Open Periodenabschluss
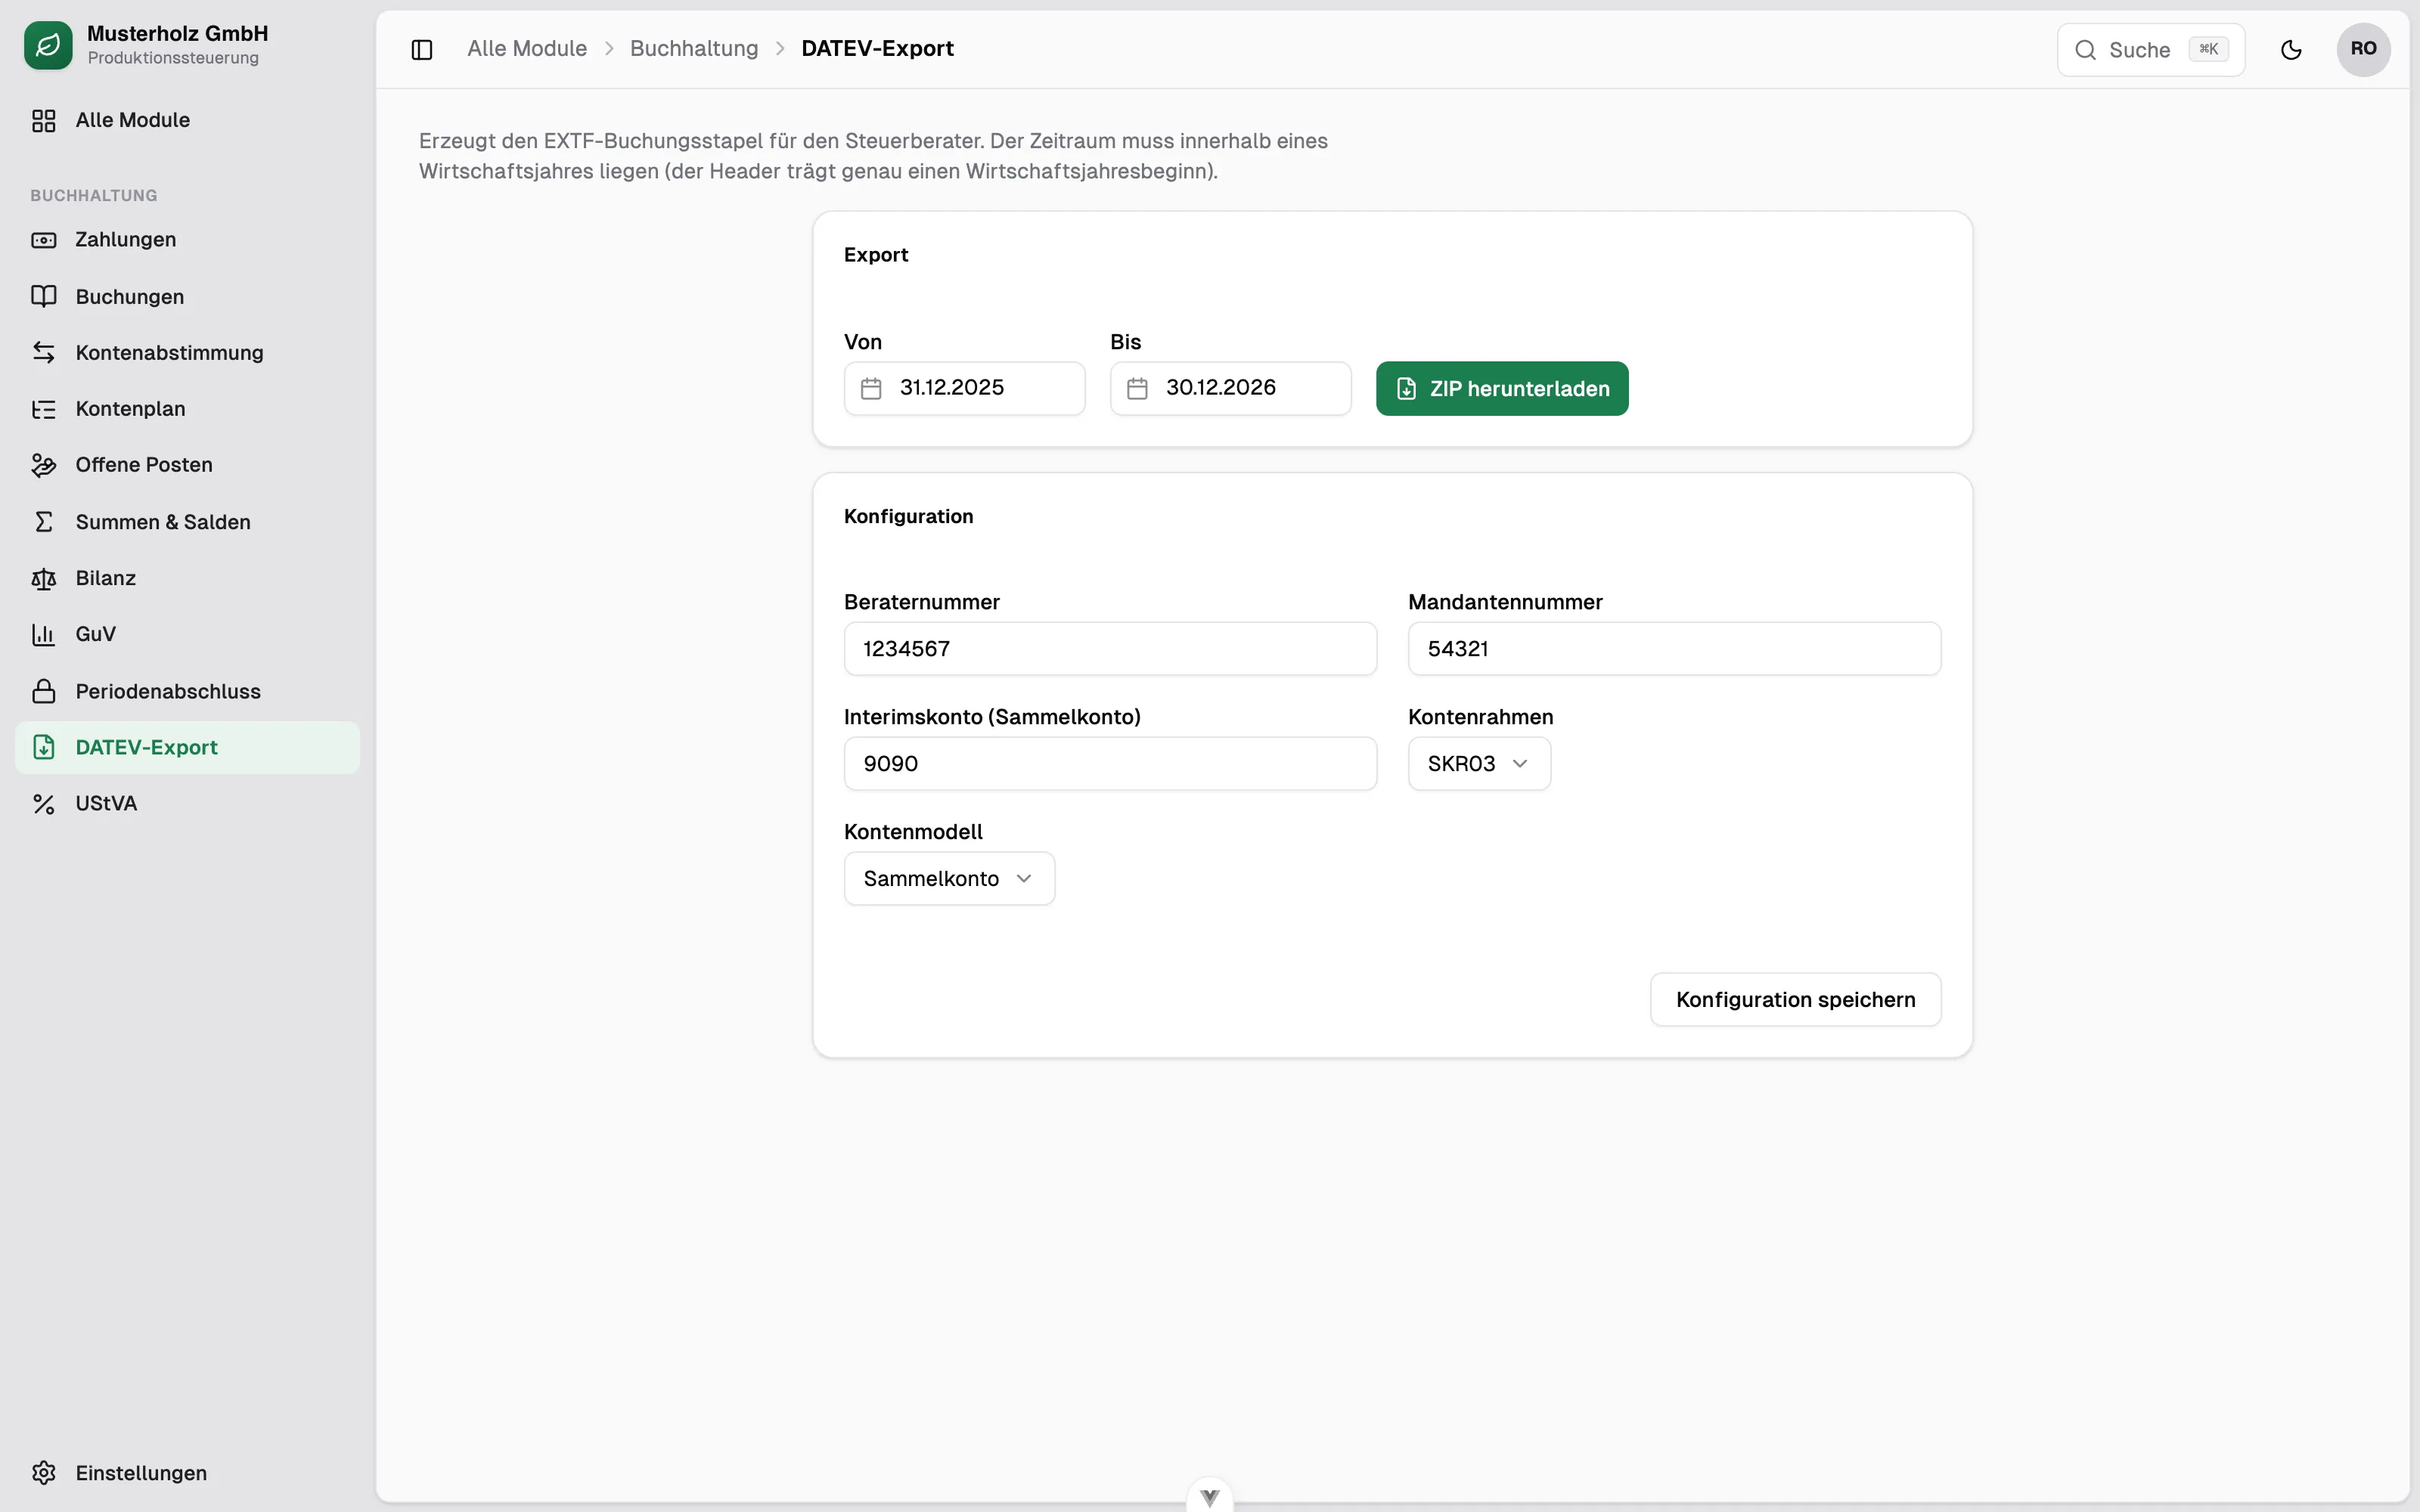This screenshot has width=2420, height=1512. (187, 691)
